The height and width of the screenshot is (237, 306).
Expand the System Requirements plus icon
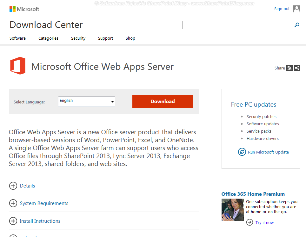[x=13, y=203]
